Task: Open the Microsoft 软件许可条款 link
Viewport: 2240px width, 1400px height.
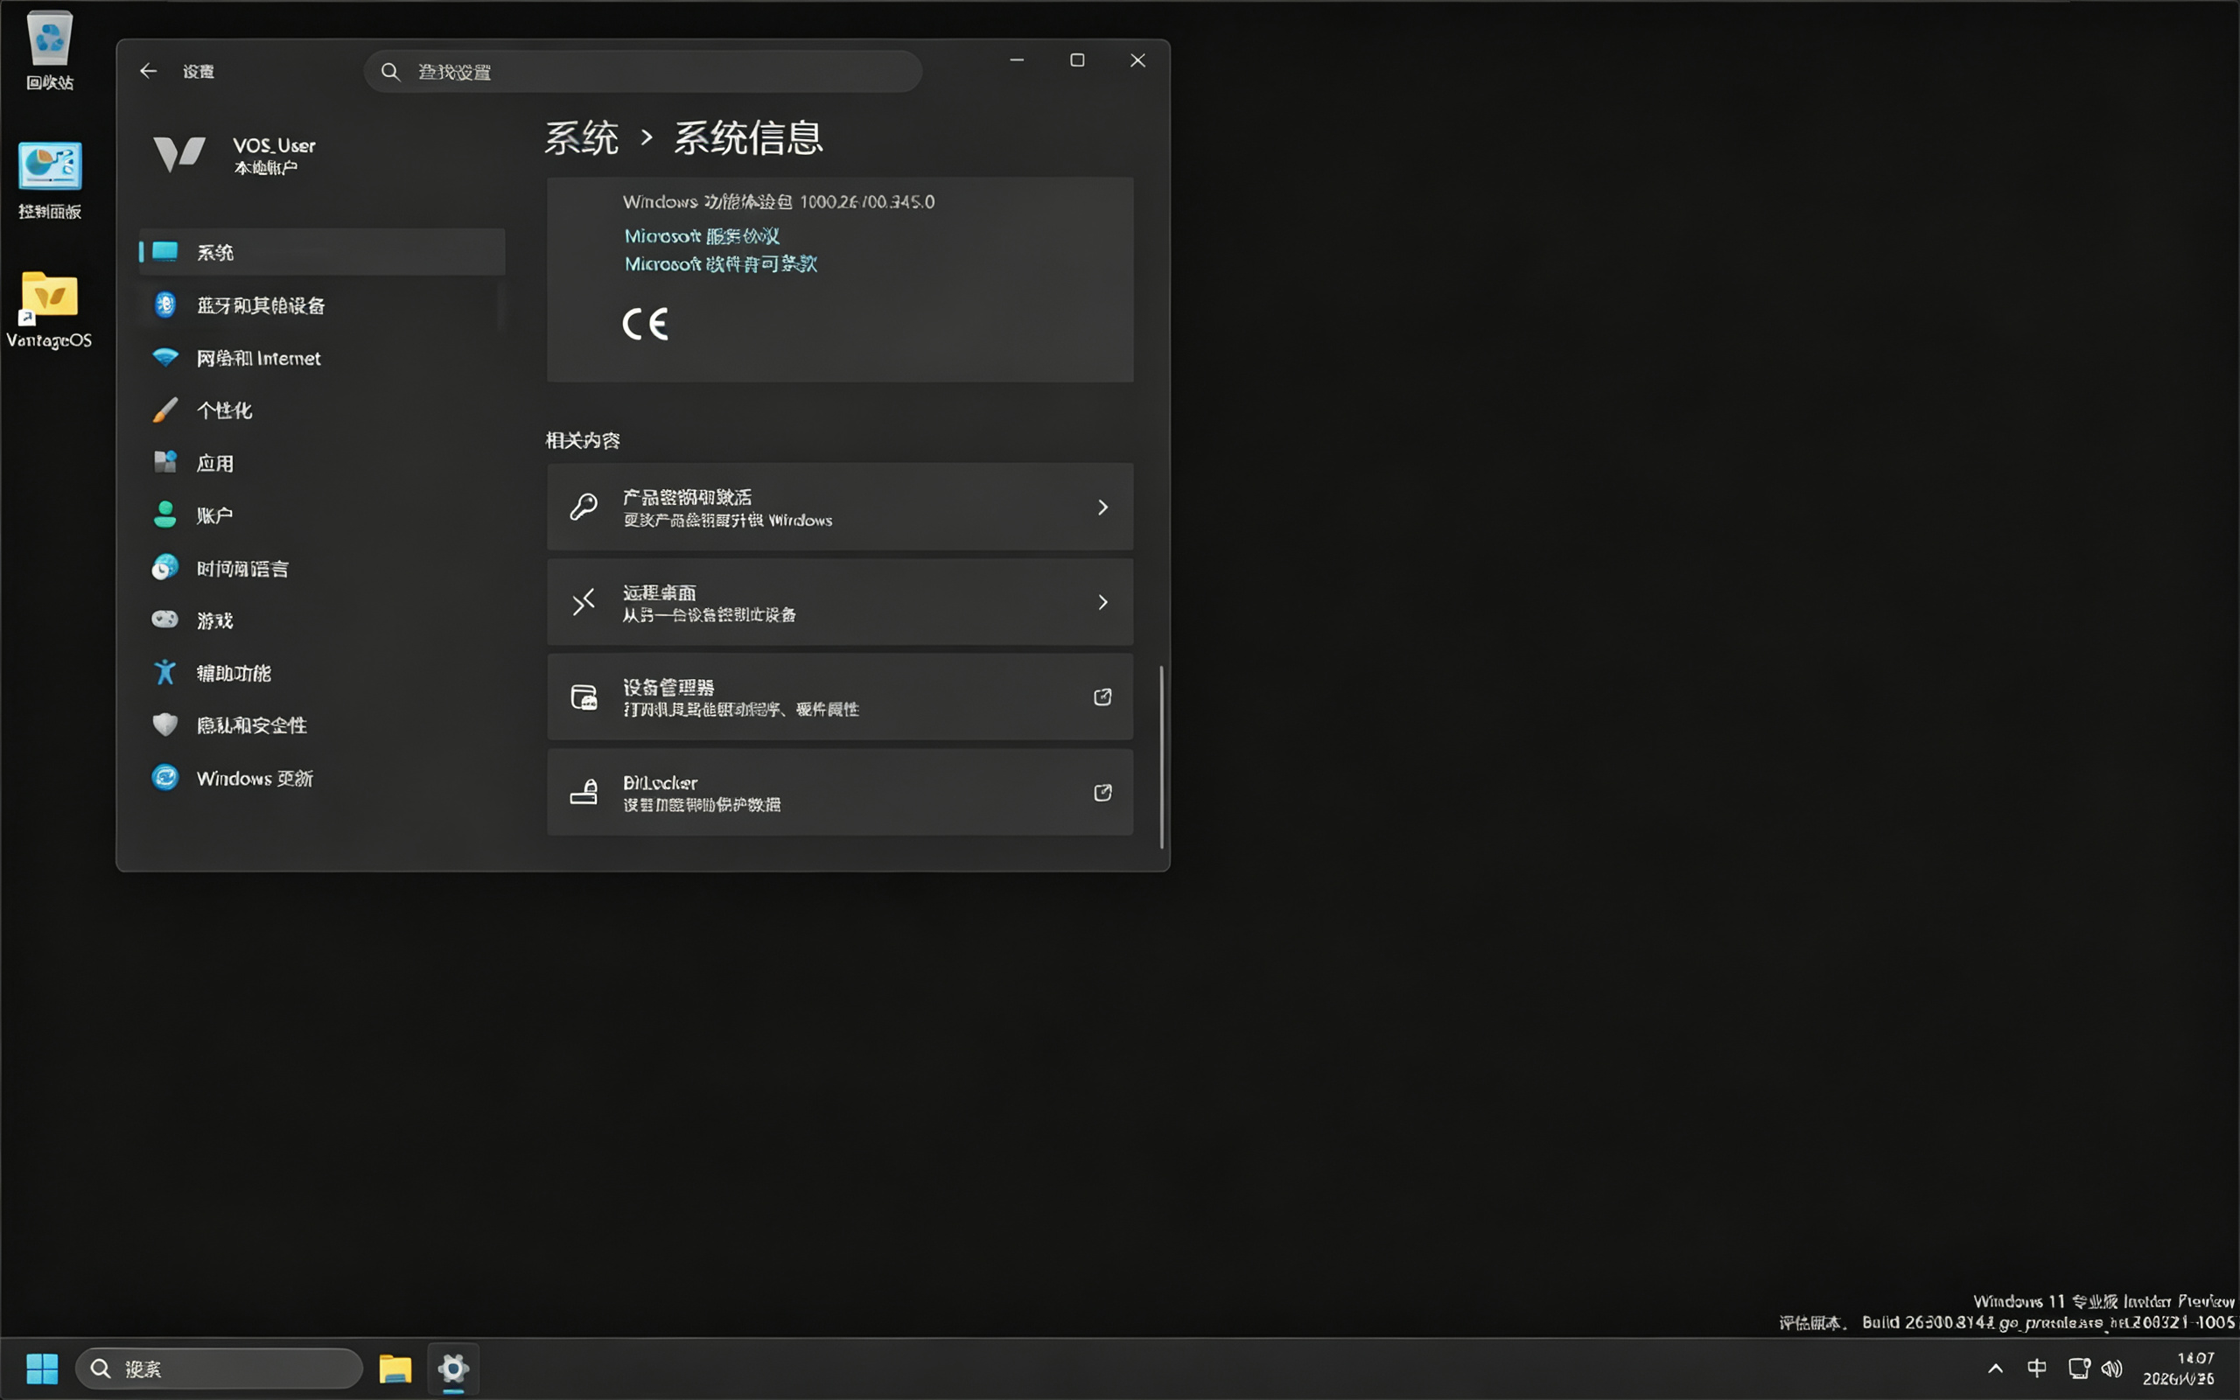Action: (721, 264)
